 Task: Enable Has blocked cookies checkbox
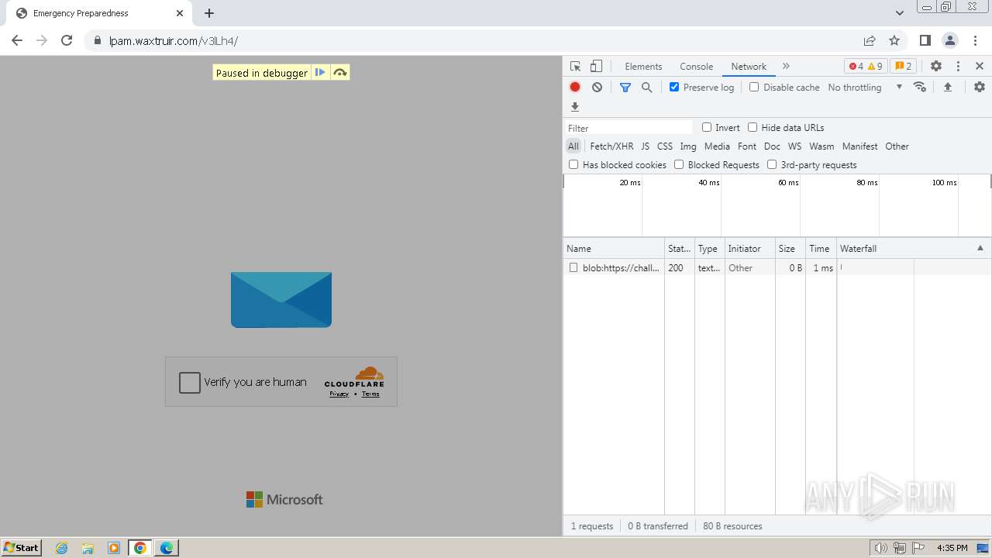573,165
